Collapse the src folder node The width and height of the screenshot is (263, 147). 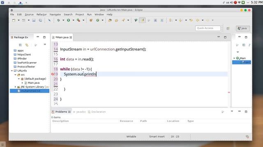click(15, 75)
